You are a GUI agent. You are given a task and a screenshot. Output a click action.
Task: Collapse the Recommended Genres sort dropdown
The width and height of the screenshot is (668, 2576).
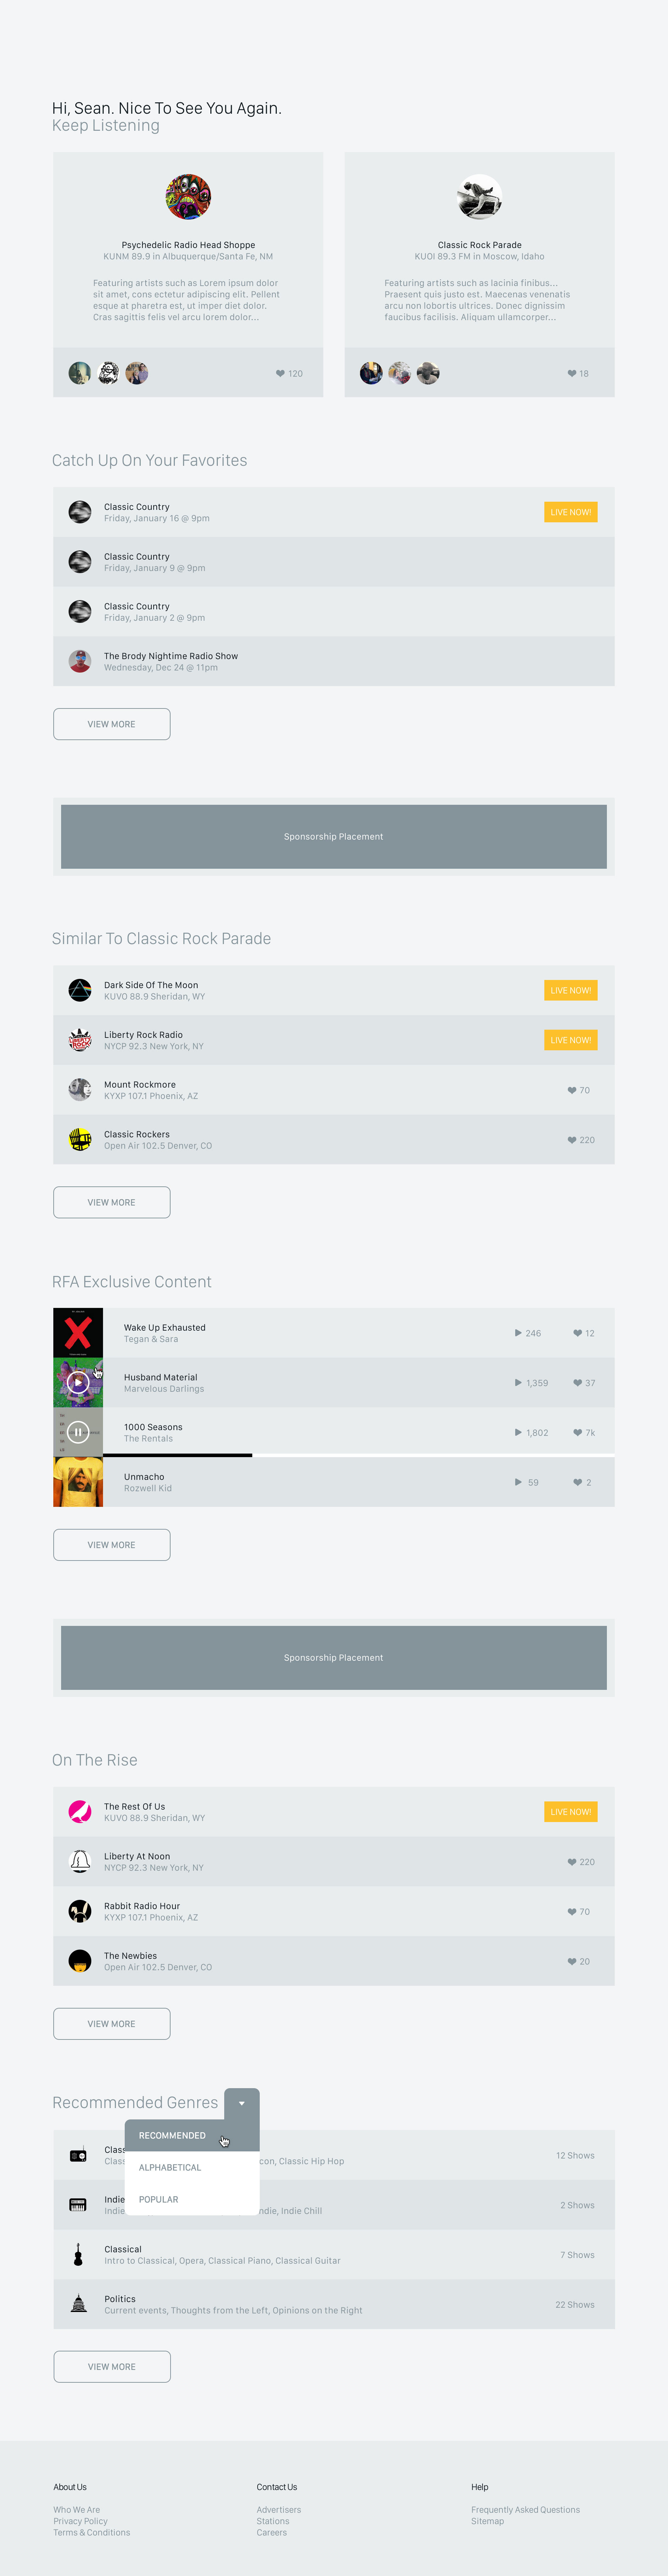[x=242, y=2103]
